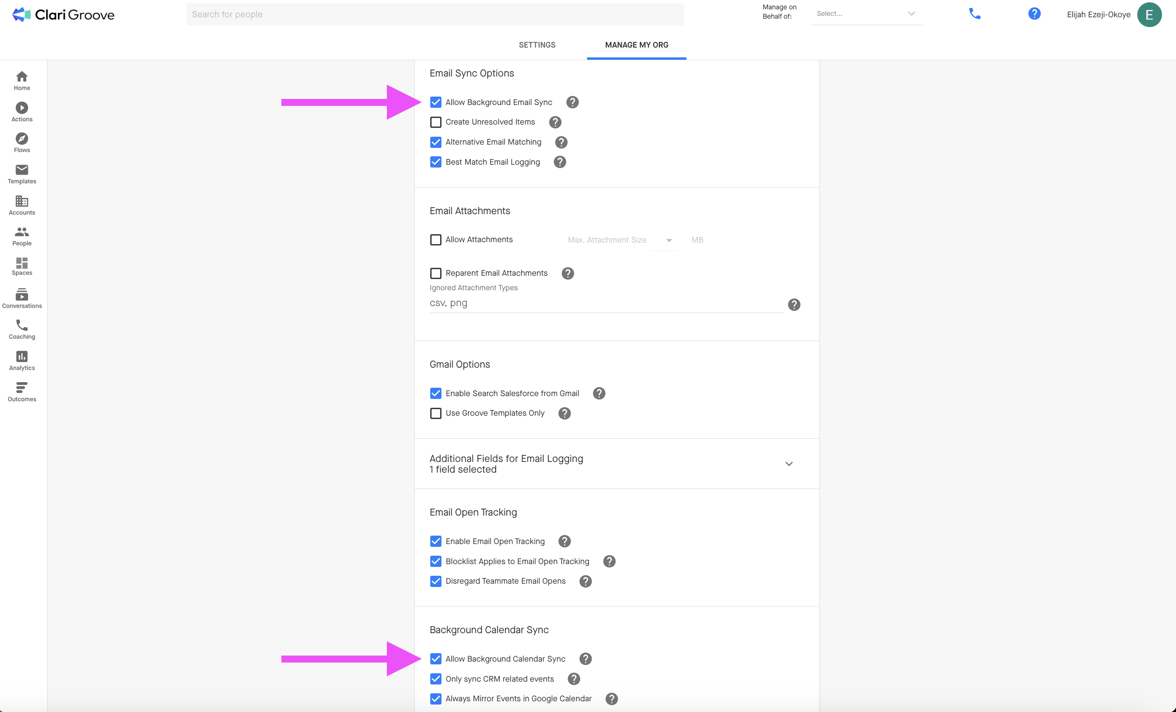1176x712 pixels.
Task: Click the Search for people field
Action: (435, 14)
